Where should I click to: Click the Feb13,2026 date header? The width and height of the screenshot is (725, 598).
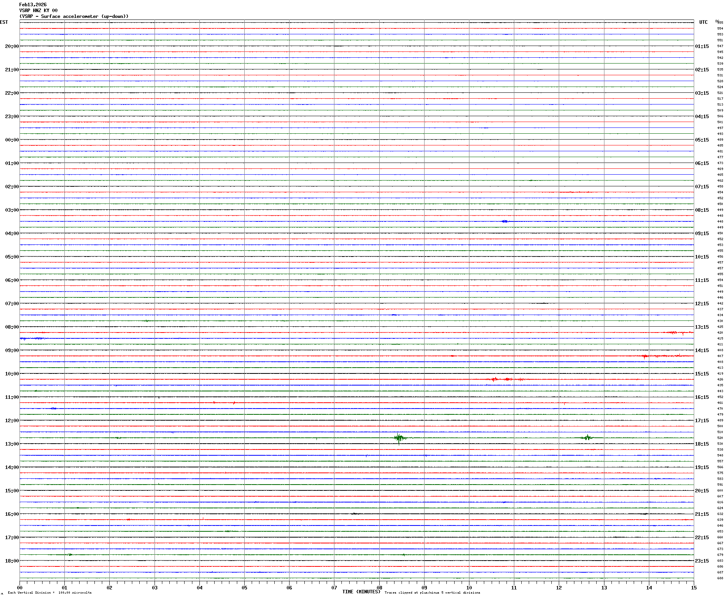point(33,5)
